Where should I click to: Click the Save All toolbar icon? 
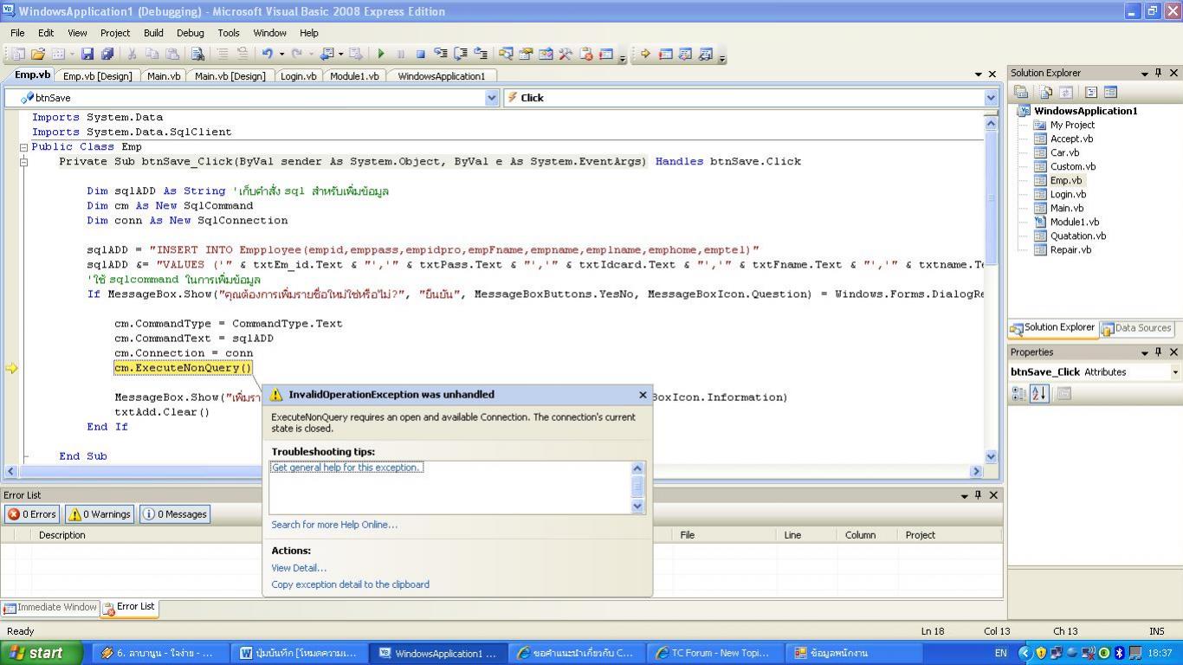[107, 54]
